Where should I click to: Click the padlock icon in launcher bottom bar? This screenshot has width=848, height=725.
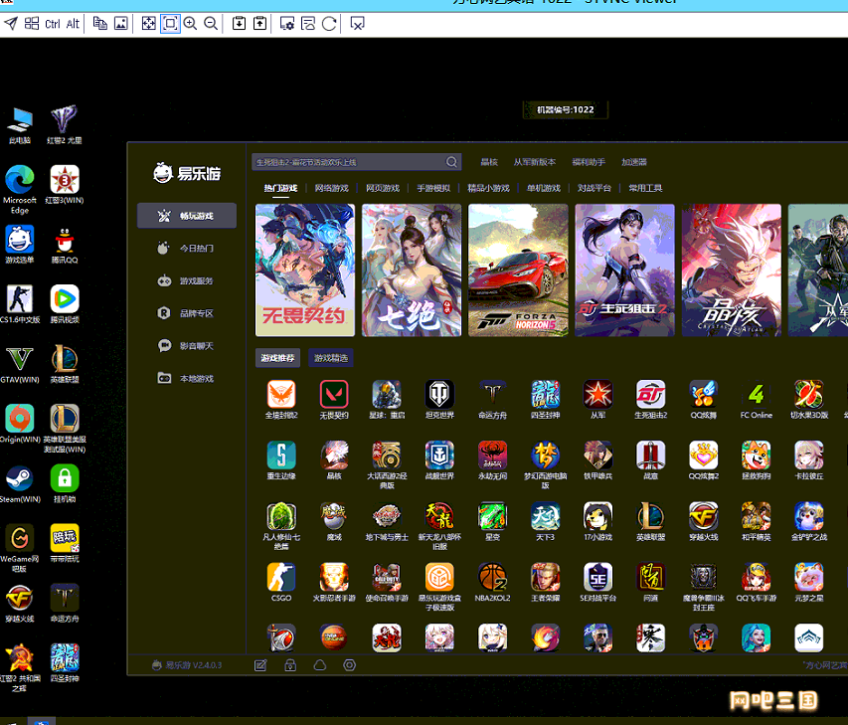click(x=290, y=665)
